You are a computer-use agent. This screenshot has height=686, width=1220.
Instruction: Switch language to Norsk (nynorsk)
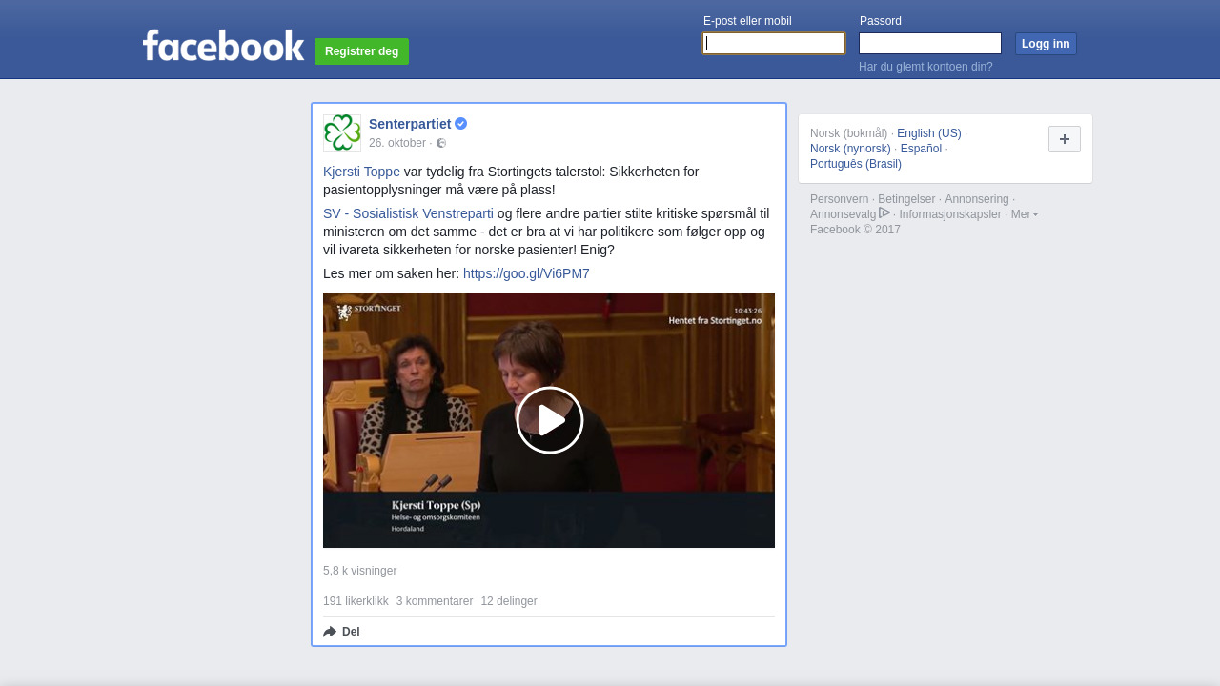850,149
